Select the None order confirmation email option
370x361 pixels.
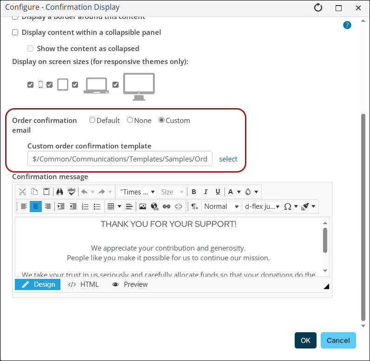[x=130, y=120]
